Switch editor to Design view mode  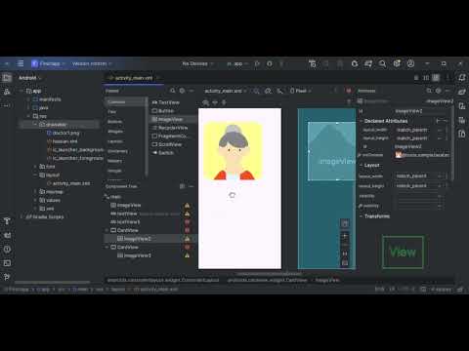(436, 78)
